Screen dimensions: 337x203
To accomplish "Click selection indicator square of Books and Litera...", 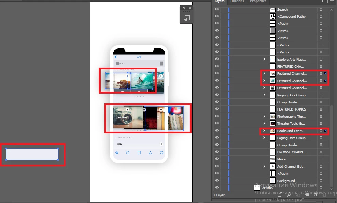I will pyautogui.click(x=325, y=131).
